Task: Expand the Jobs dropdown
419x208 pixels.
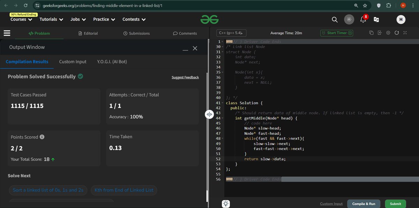Action: pyautogui.click(x=78, y=20)
